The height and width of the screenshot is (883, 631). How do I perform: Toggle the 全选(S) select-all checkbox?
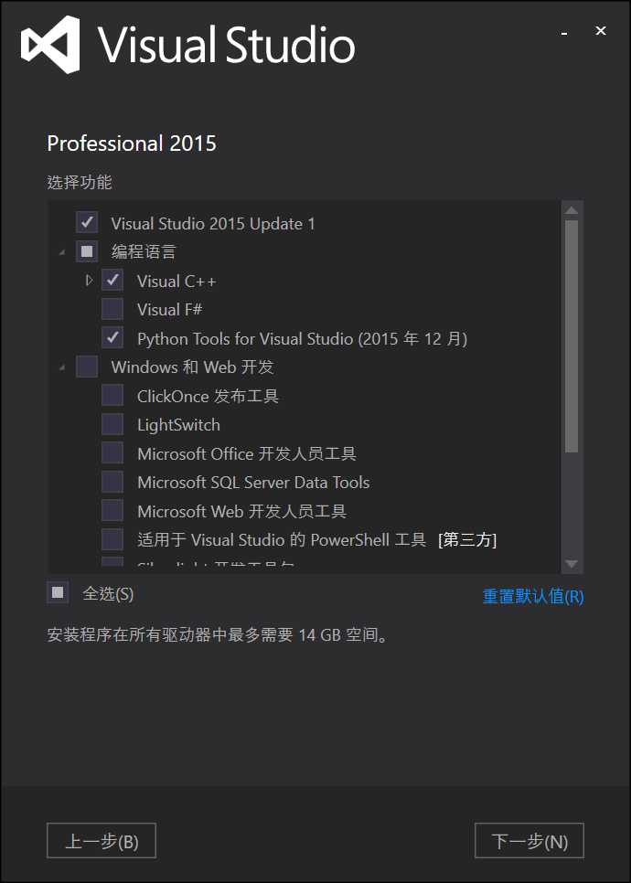(58, 593)
